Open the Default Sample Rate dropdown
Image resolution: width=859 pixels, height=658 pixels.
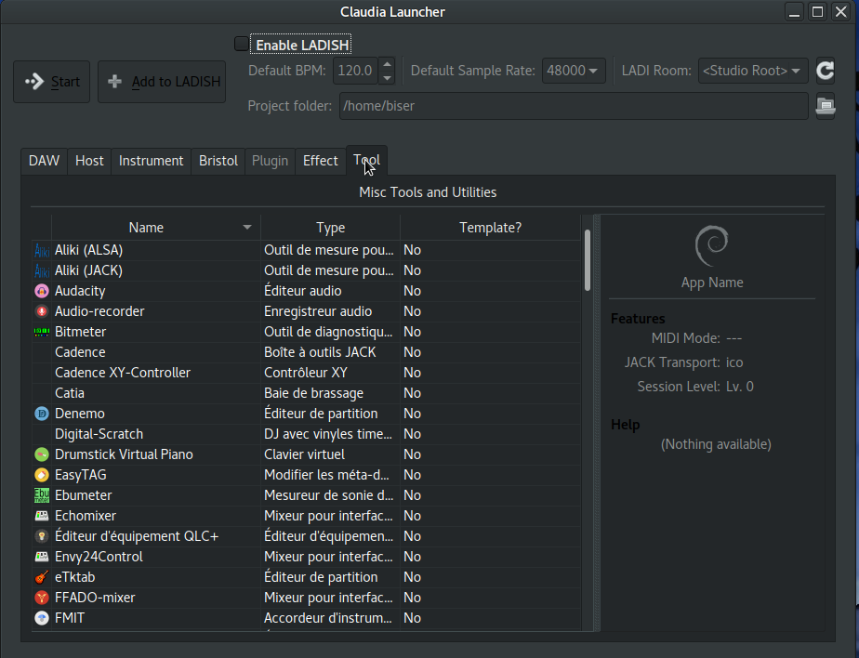pyautogui.click(x=574, y=71)
